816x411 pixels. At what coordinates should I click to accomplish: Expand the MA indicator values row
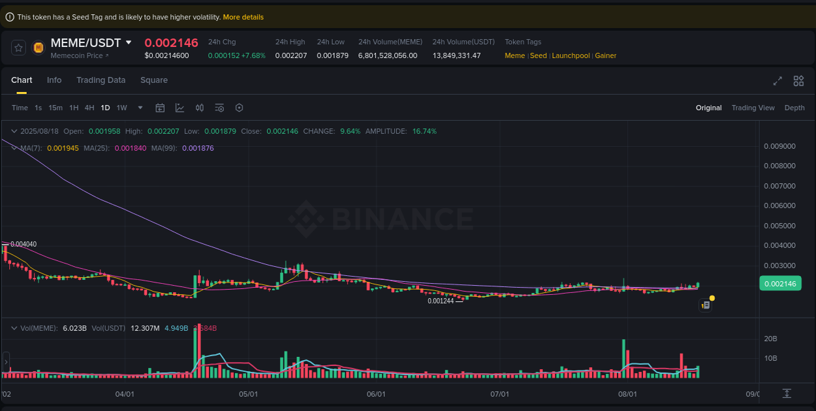tap(14, 148)
